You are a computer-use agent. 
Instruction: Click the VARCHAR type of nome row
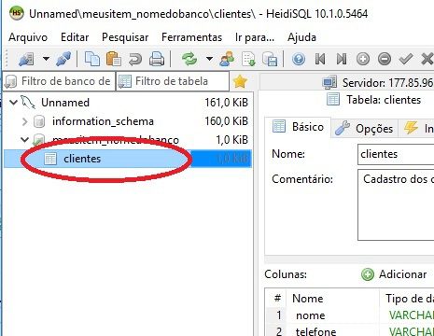412,315
